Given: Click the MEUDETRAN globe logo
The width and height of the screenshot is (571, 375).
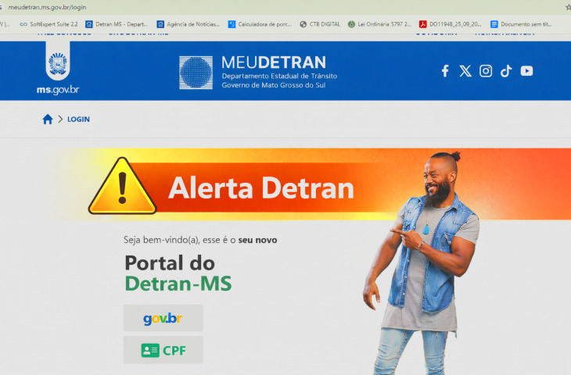Looking at the screenshot, I should pyautogui.click(x=196, y=73).
